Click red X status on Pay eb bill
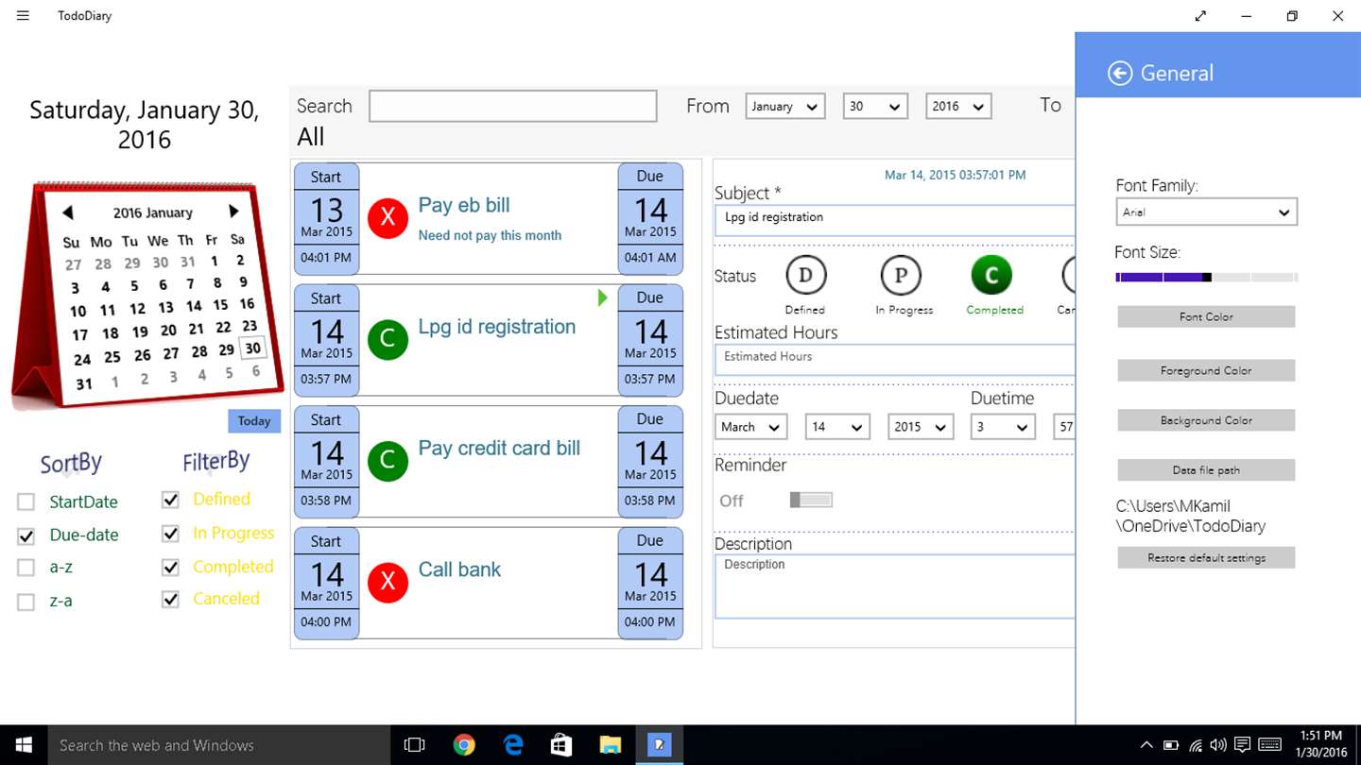 tap(388, 218)
